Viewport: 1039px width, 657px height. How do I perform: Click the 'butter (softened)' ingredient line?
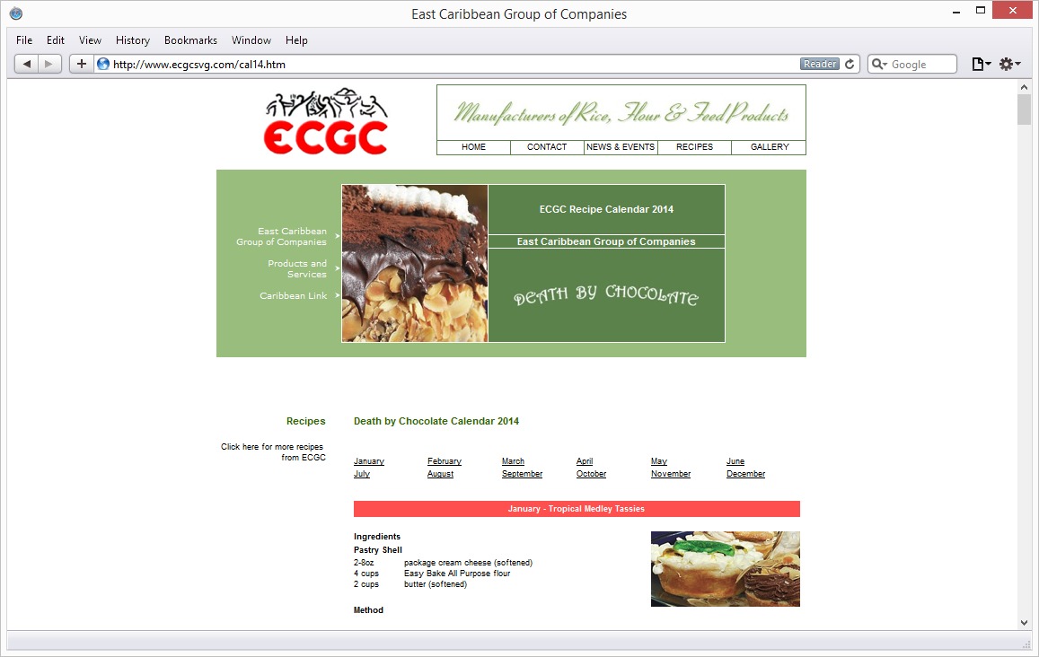436,584
